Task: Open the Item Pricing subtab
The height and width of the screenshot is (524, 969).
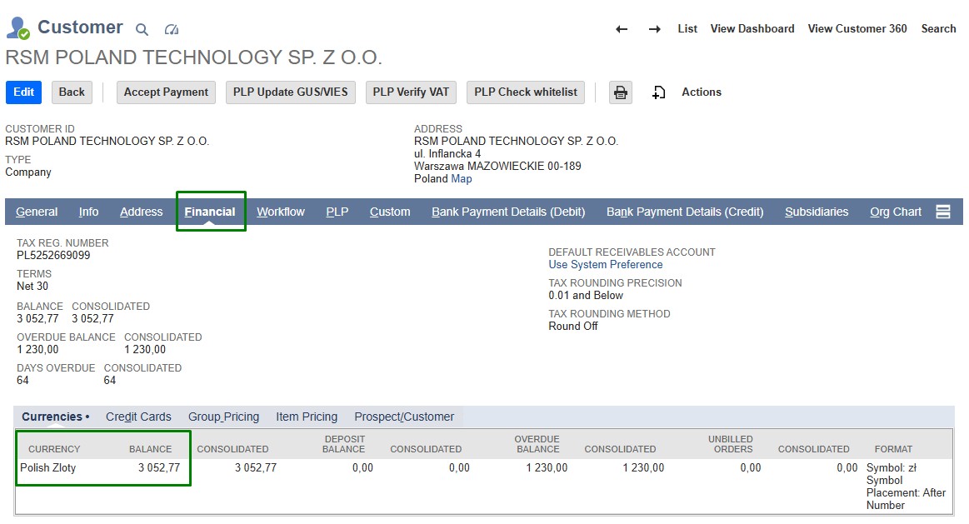Action: (x=307, y=417)
